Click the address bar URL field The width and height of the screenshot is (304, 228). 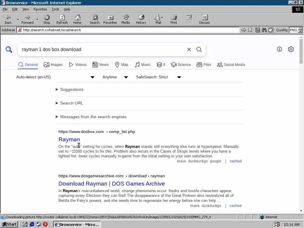click(x=128, y=30)
